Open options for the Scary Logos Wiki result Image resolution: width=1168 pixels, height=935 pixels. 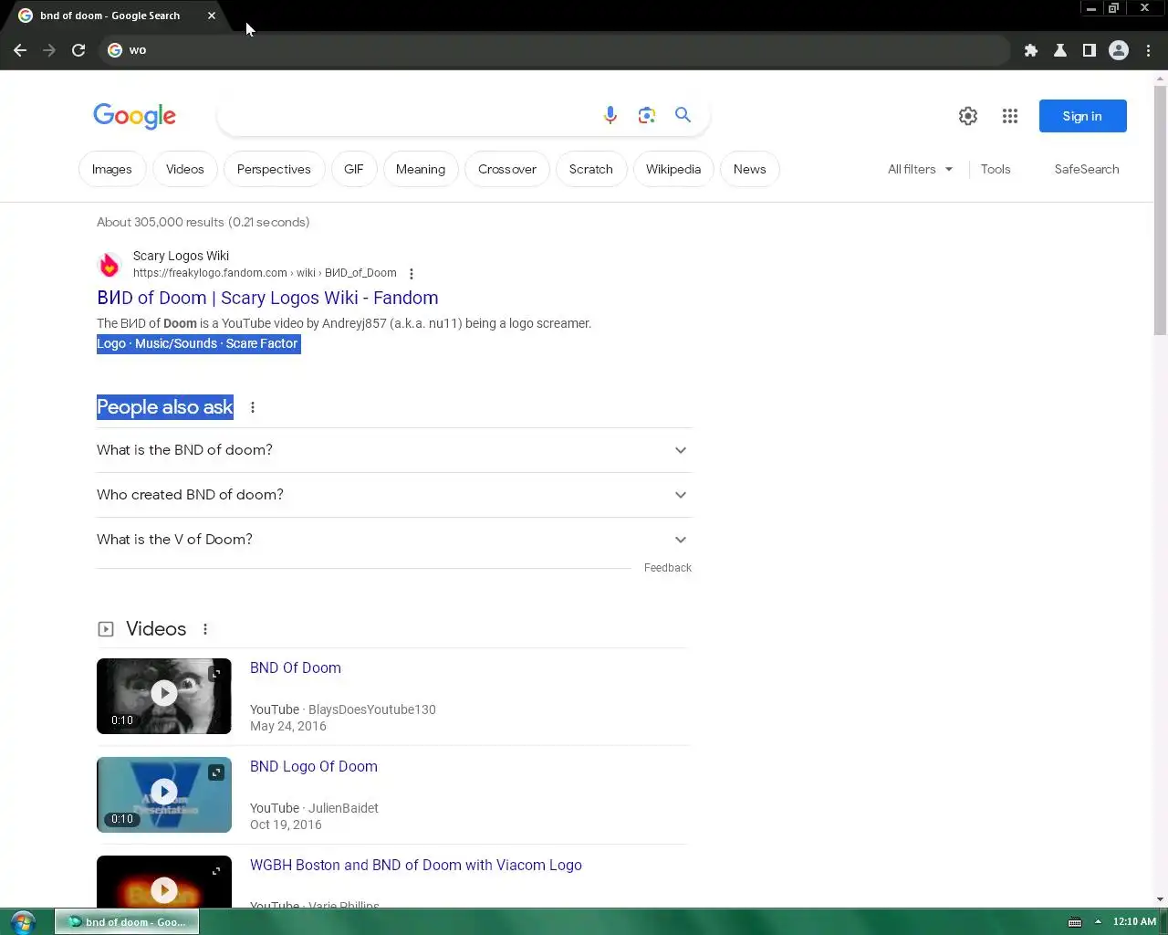click(412, 274)
